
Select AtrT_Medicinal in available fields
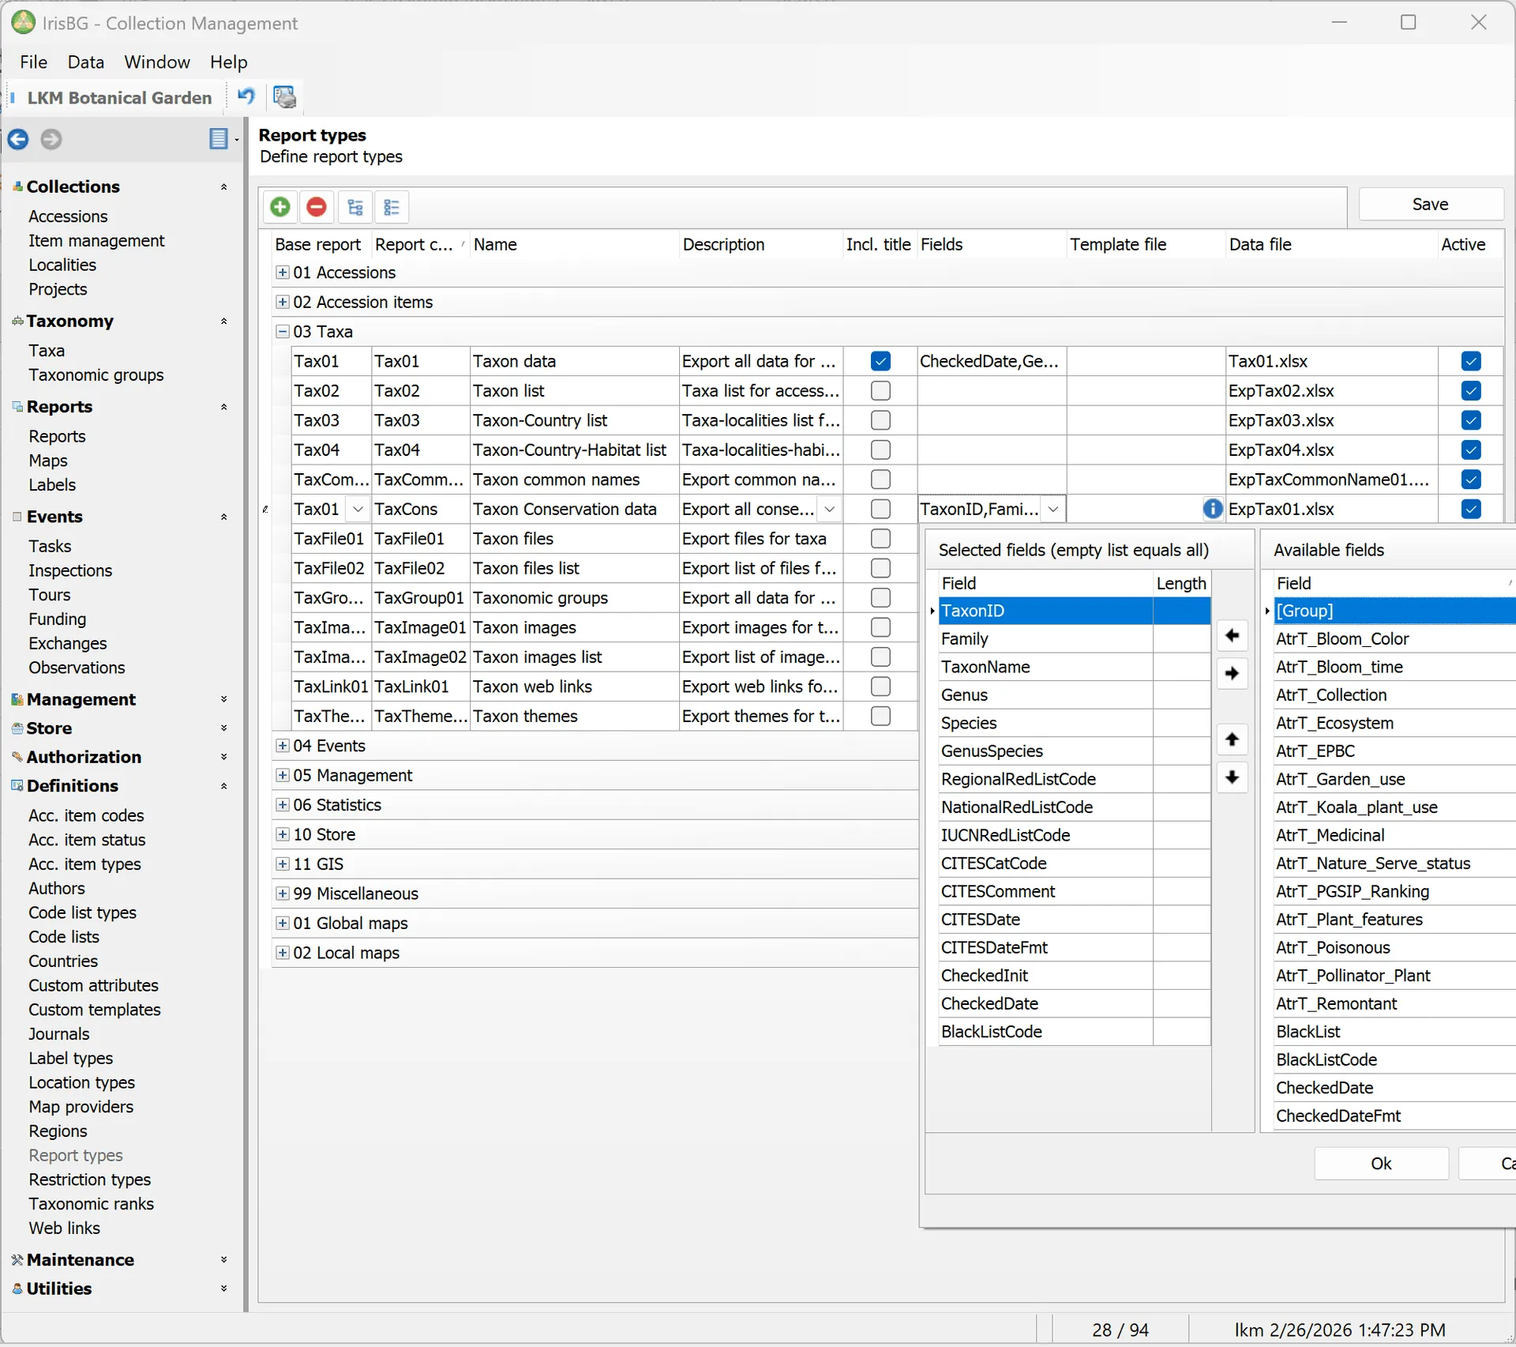pyautogui.click(x=1394, y=835)
